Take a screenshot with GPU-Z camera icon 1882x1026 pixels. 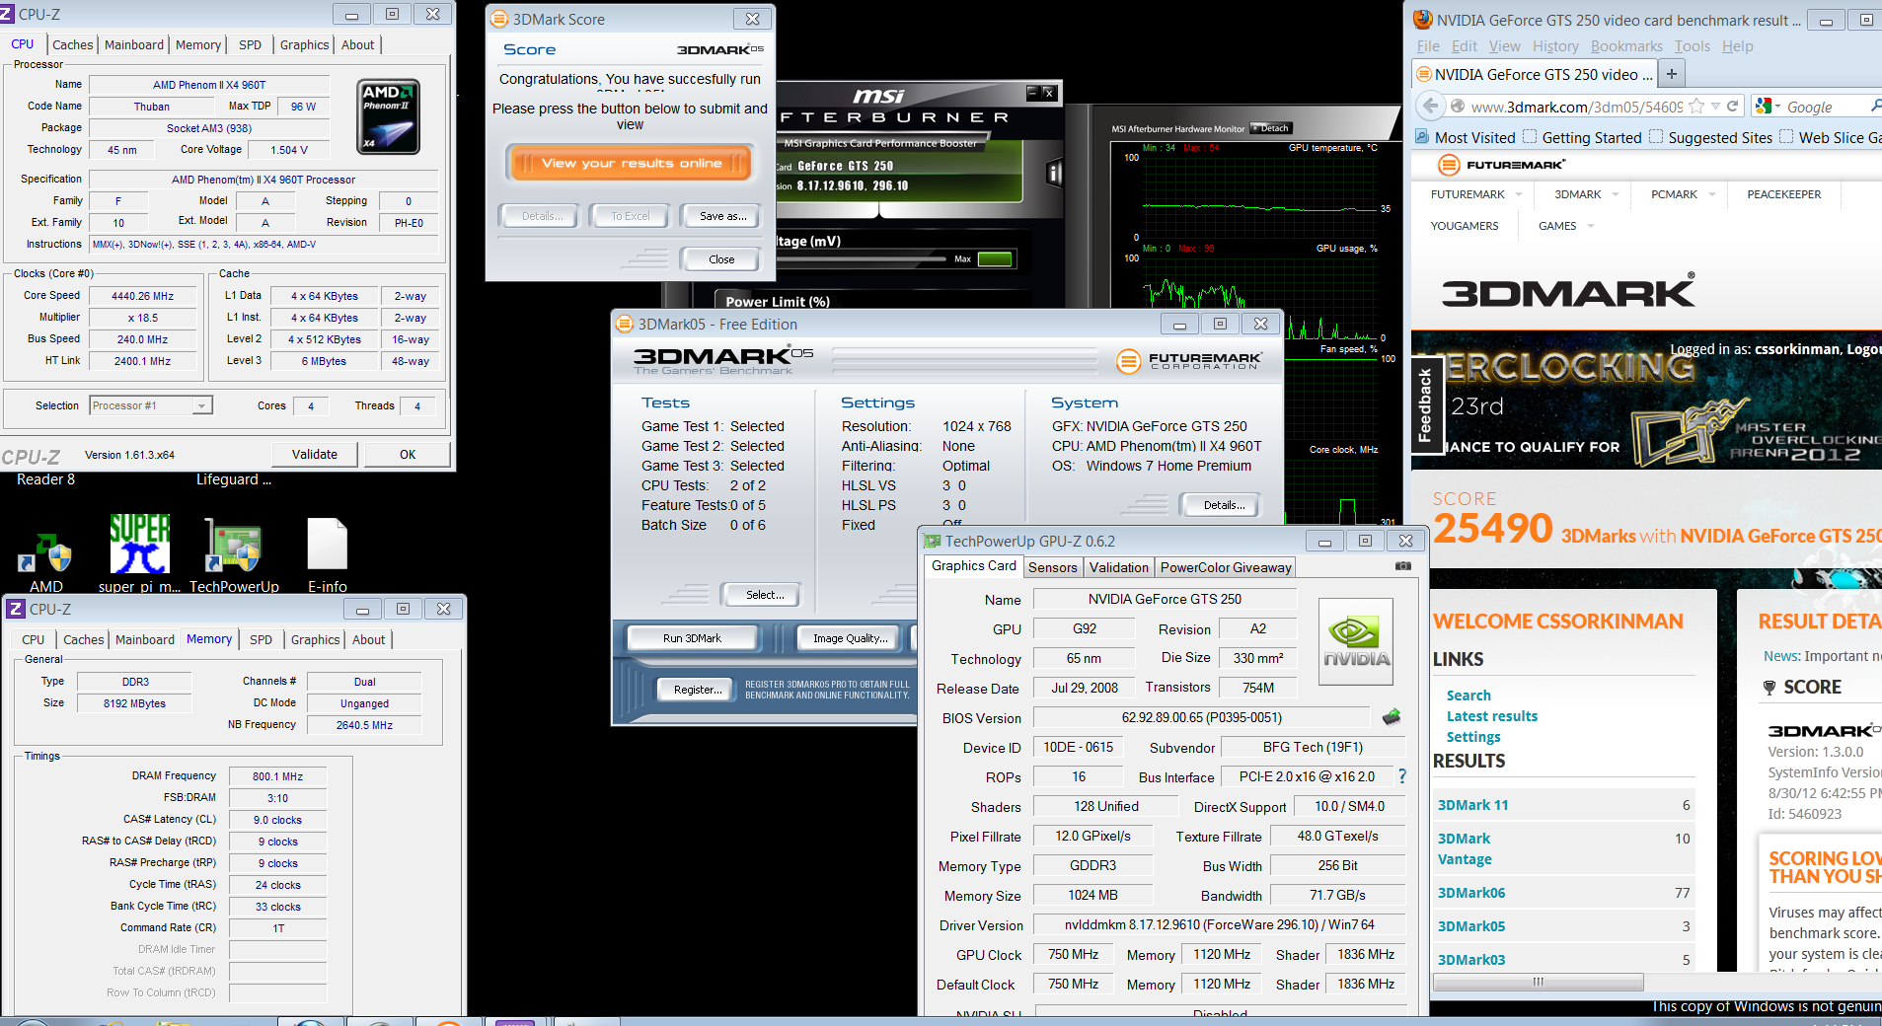click(x=1402, y=566)
